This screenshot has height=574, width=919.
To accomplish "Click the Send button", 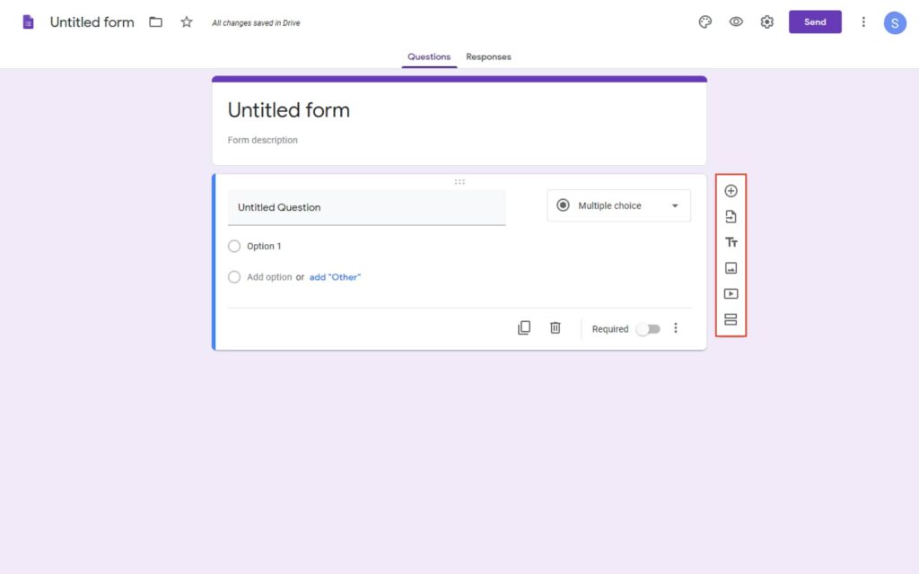I will coord(815,22).
